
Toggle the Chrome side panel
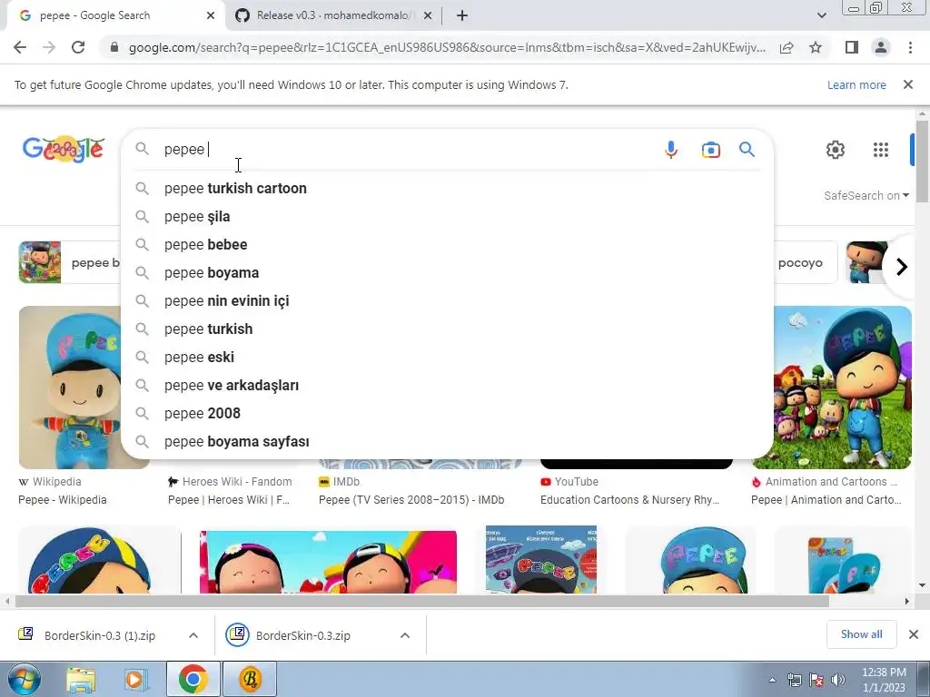(852, 47)
